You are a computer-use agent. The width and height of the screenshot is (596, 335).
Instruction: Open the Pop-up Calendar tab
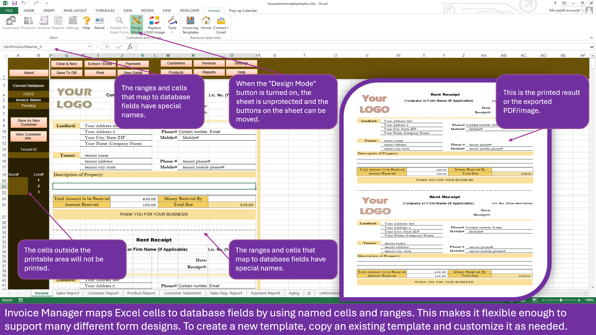pos(243,11)
